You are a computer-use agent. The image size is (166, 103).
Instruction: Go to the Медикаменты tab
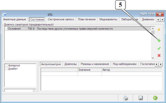tap(108, 19)
